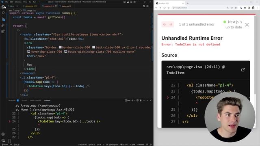Viewport: 260px width, 146px height.
Task: Open notifications bell in status bar
Action: 151,145
